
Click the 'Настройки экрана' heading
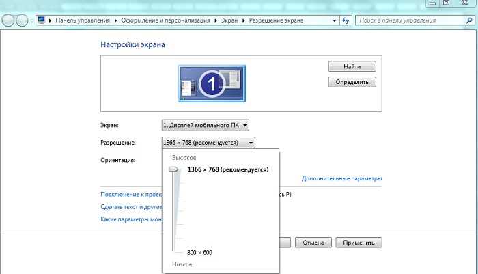click(x=132, y=44)
